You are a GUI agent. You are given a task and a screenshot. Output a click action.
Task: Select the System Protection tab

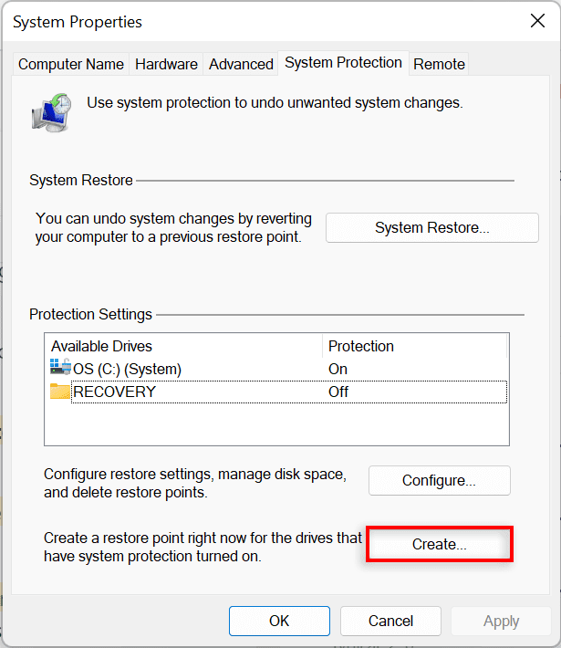(x=343, y=63)
